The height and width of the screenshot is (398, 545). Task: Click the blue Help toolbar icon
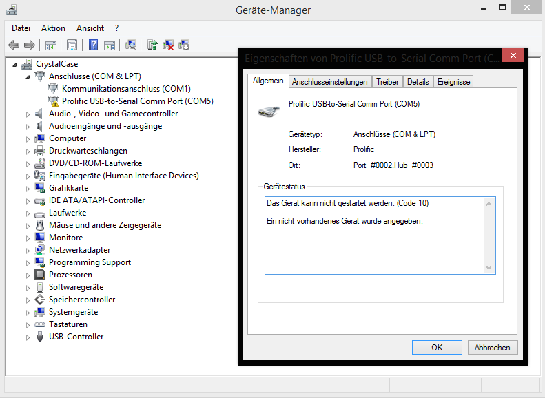[93, 45]
